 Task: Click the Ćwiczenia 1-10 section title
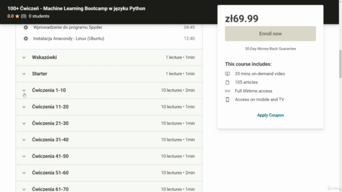click(49, 90)
